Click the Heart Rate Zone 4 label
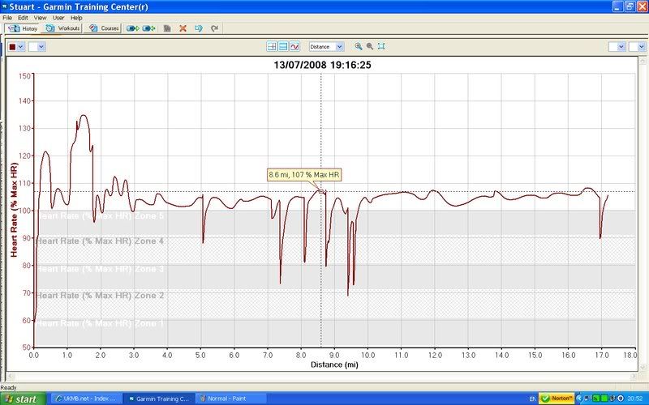Viewport: 649px width, 405px height. coord(100,241)
